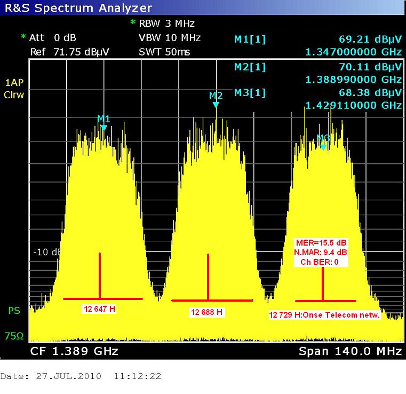Select the green PS status indicator

pos(14,310)
